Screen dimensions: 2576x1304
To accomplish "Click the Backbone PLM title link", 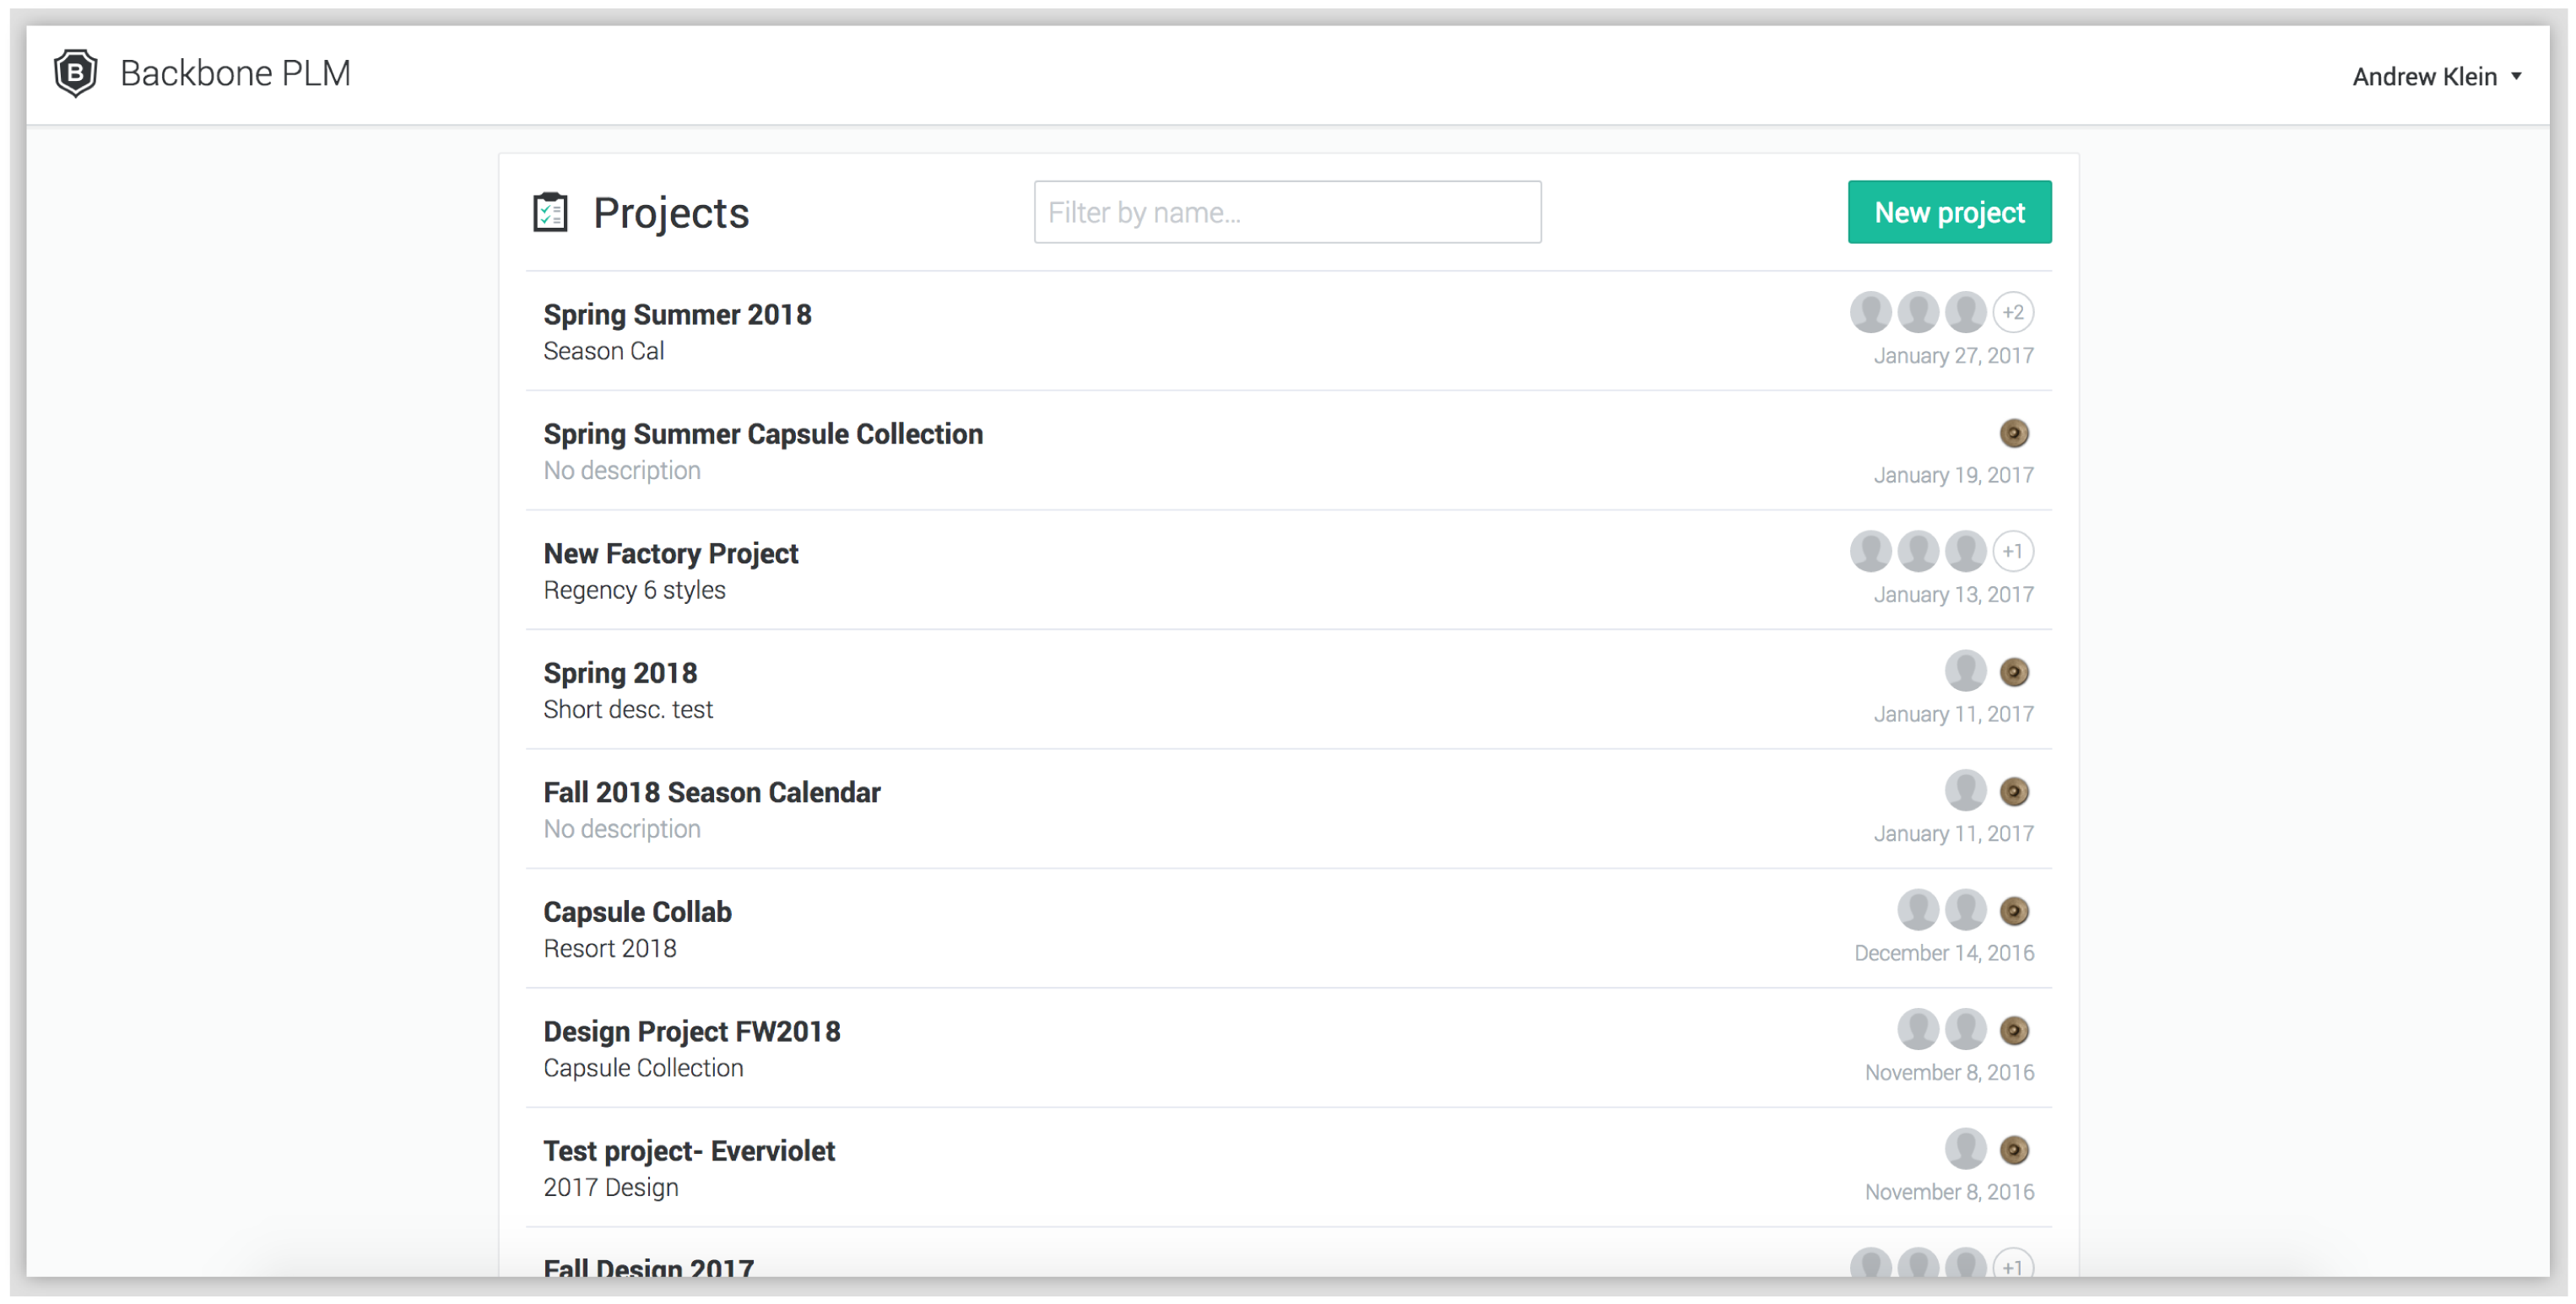I will point(235,73).
